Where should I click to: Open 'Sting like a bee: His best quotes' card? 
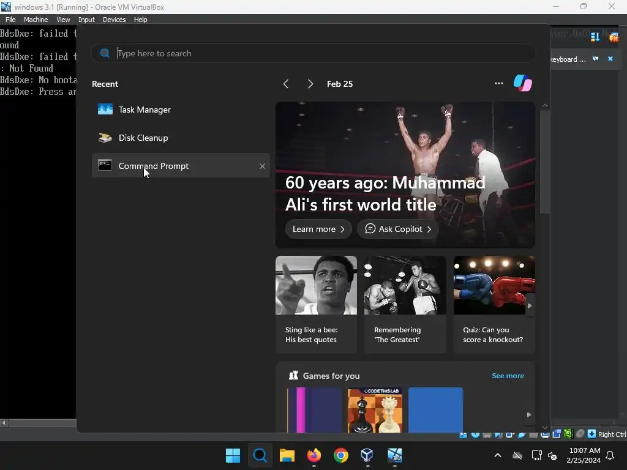(x=316, y=305)
